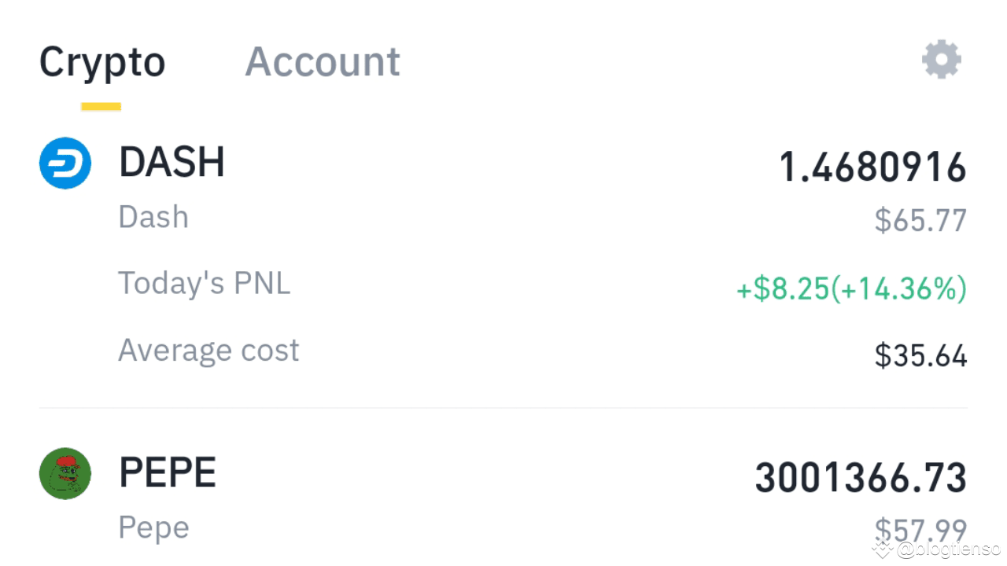
Task: Tap the blue Dash emblem beside DASH
Action: tap(65, 163)
